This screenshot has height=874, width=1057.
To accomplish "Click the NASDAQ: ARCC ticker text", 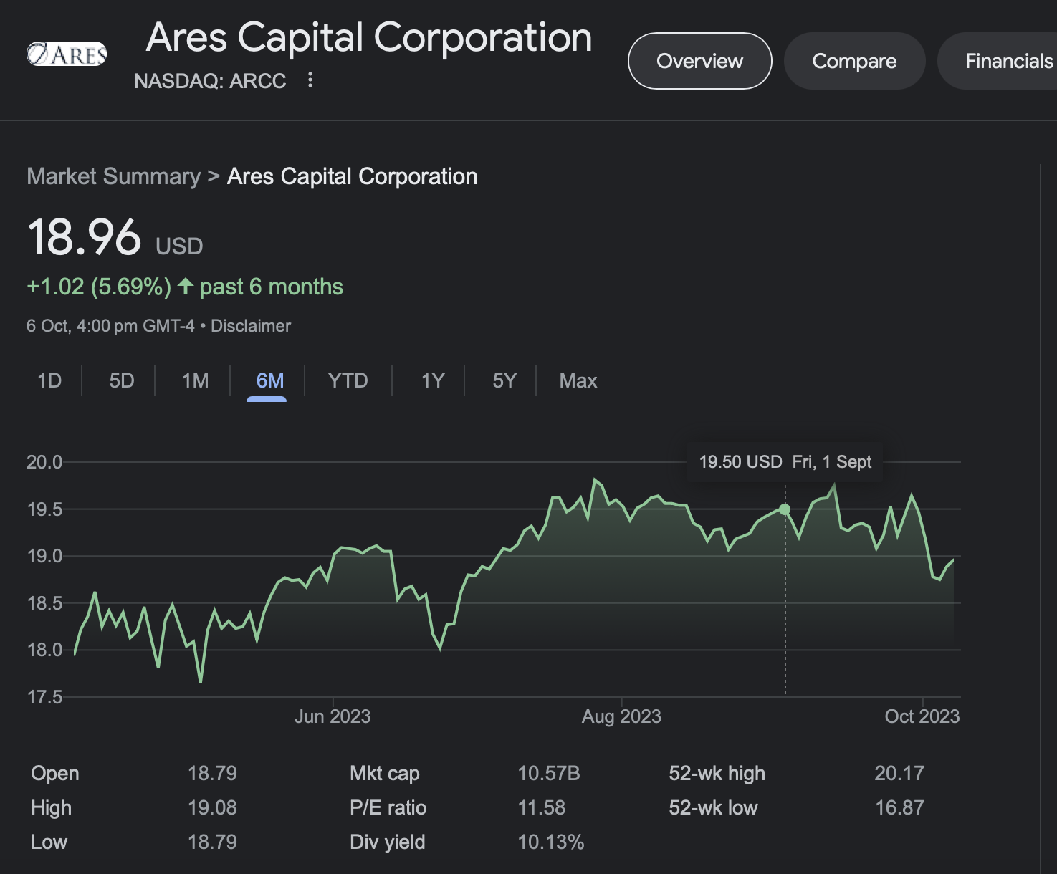I will pos(210,81).
